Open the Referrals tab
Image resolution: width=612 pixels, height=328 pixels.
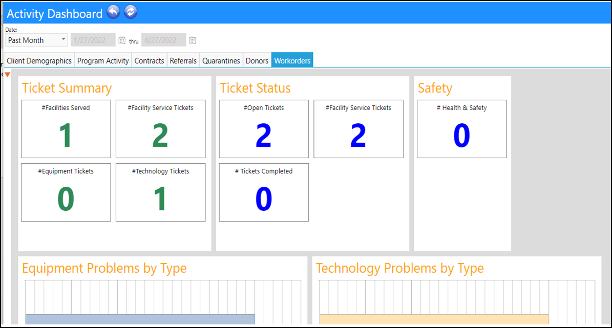183,60
